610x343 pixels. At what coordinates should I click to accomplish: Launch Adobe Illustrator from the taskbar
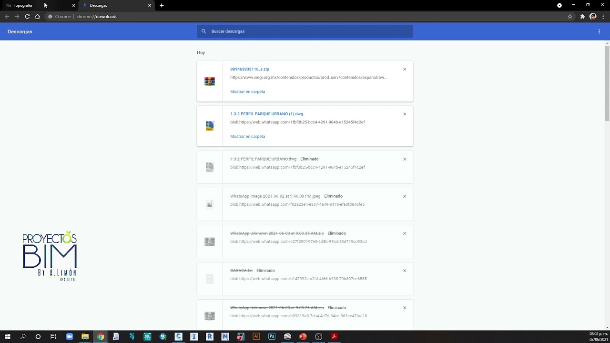pyautogui.click(x=256, y=336)
